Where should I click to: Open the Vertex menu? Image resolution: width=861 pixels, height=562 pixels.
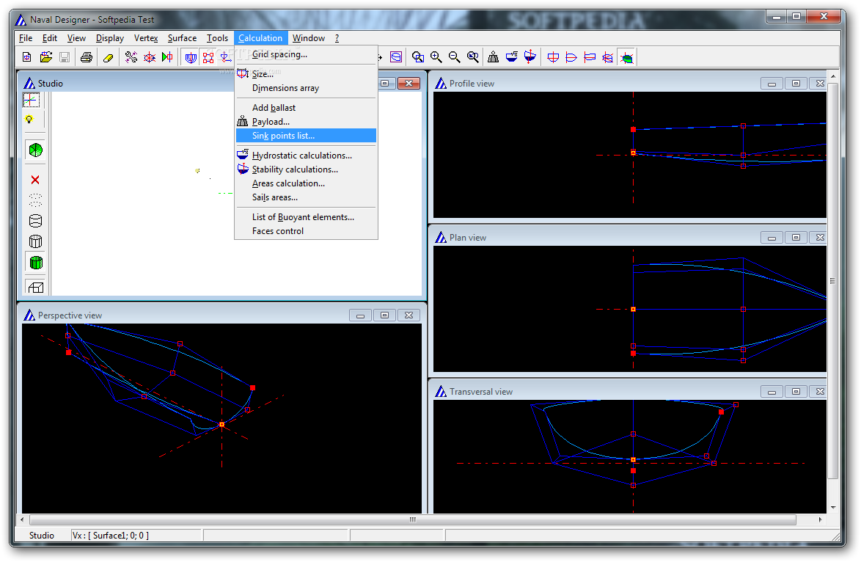[x=145, y=38]
